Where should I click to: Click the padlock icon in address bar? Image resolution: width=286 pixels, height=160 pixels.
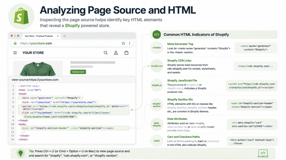point(15,43)
